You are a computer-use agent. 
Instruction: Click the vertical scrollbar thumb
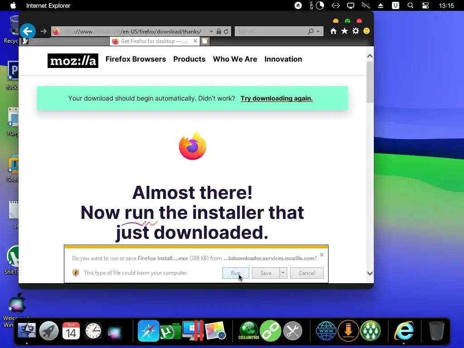[x=370, y=82]
